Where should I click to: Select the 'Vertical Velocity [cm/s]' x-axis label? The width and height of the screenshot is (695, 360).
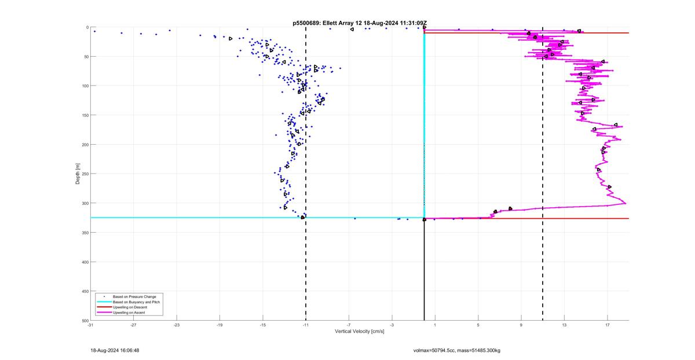click(x=359, y=332)
